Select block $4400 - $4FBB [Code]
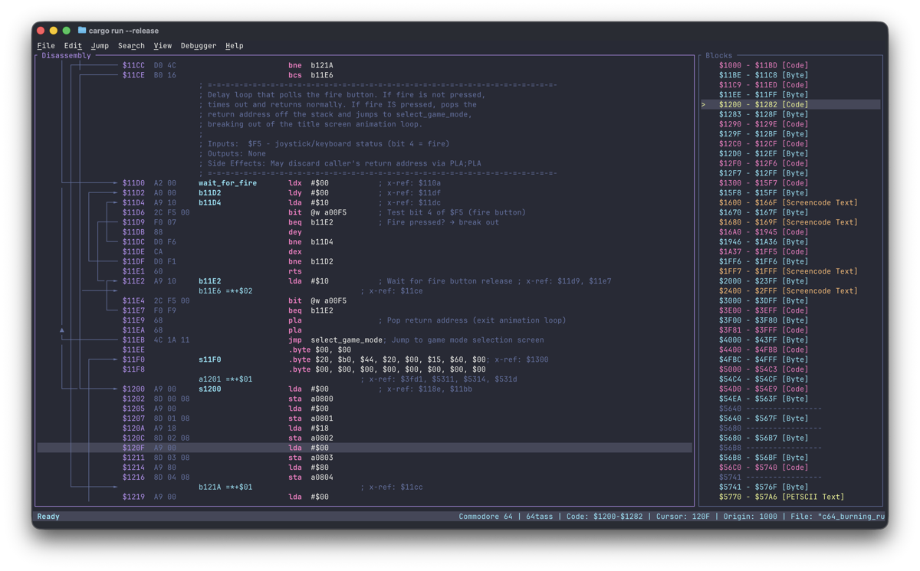This screenshot has height=571, width=920. pos(790,349)
